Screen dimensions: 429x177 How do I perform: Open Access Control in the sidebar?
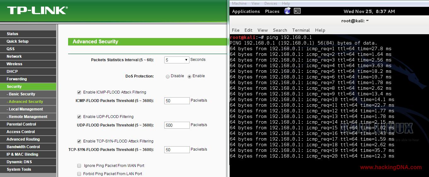coord(28,132)
